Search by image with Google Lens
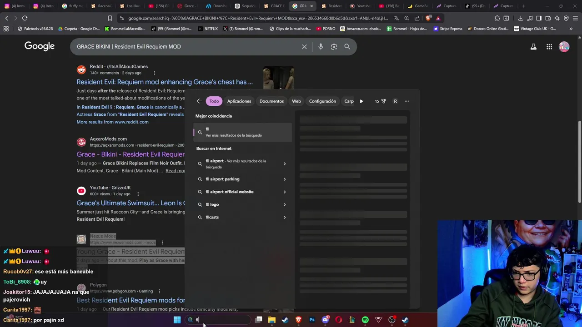Viewport: 582px width, 327px height. pyautogui.click(x=334, y=46)
